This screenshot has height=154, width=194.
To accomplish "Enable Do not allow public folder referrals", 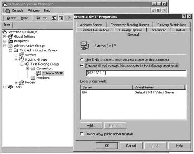I will click(82, 134).
